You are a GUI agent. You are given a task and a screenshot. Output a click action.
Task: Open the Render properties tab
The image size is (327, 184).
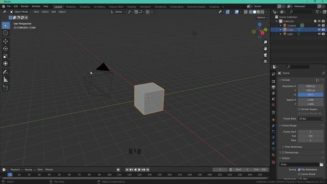[x=273, y=82]
